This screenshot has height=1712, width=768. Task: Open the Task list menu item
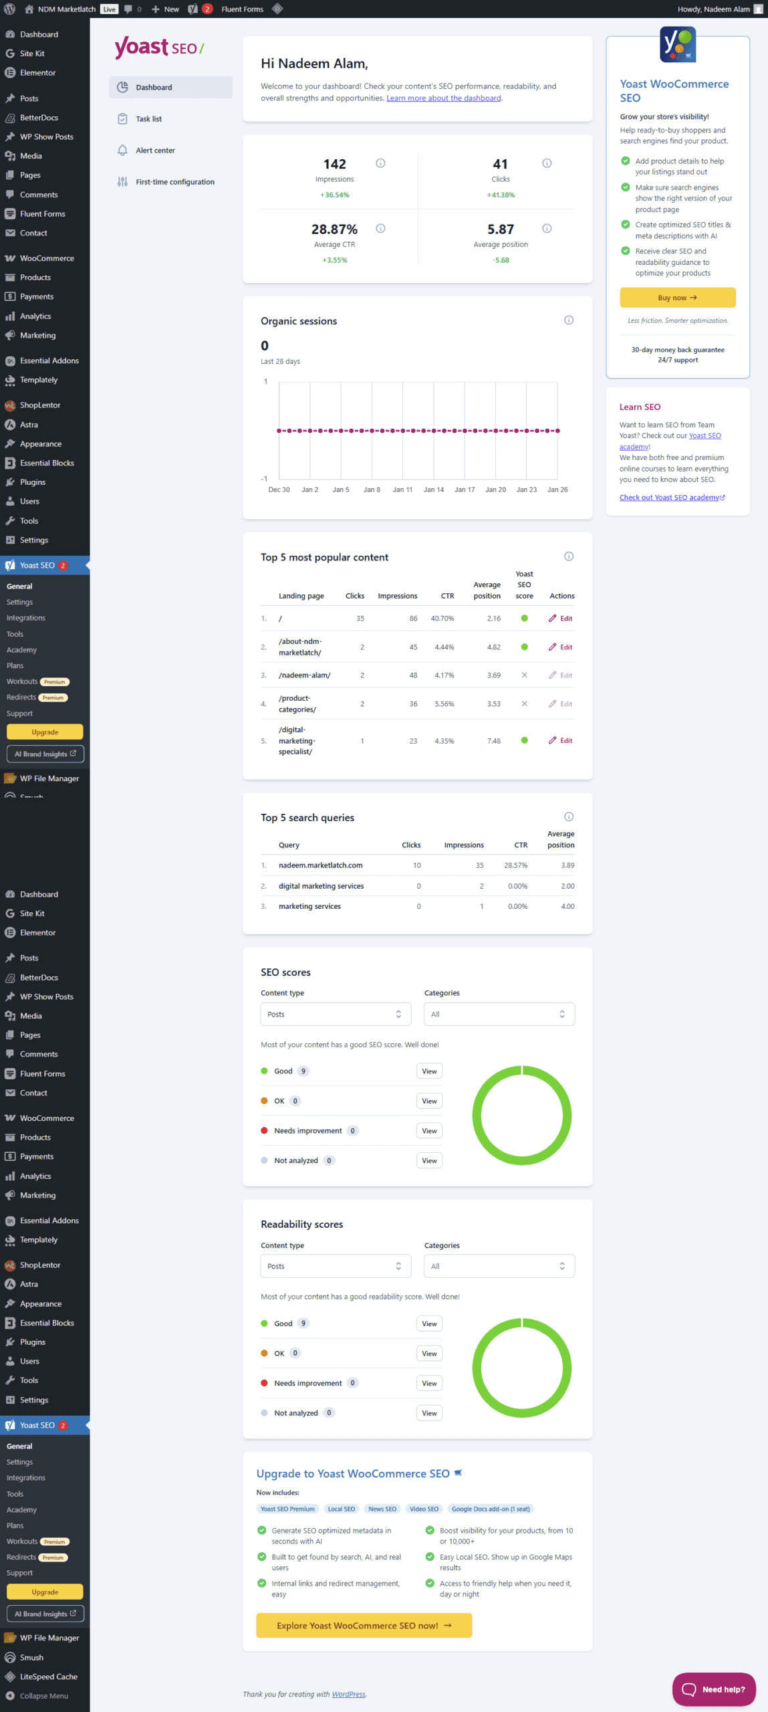pyautogui.click(x=148, y=119)
